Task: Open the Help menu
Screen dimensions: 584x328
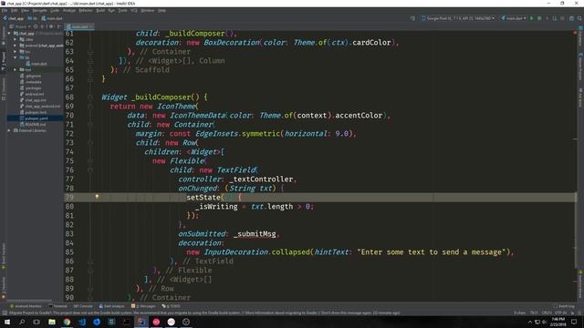Action: [162, 10]
